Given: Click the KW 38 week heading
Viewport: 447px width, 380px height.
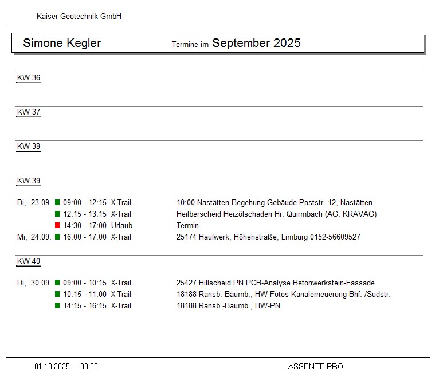Looking at the screenshot, I should 29,147.
